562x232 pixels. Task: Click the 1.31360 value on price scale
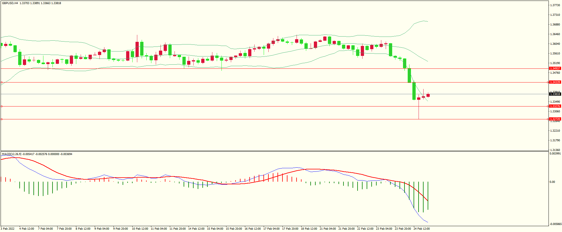(x=555, y=150)
